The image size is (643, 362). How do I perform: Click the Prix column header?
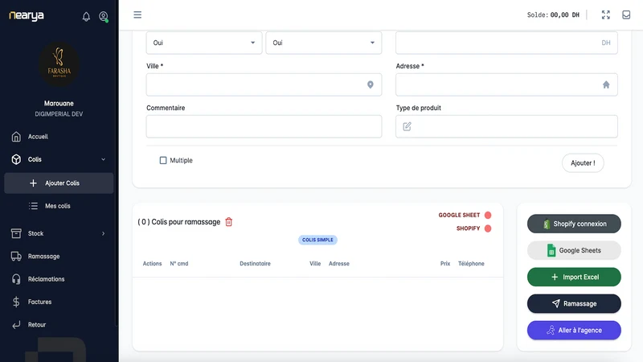coord(445,264)
